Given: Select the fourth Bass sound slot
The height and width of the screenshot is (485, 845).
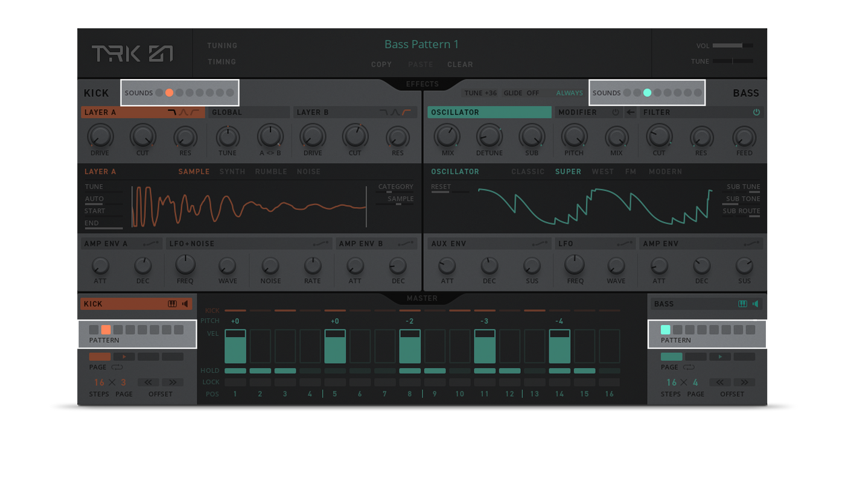Looking at the screenshot, I should 657,93.
